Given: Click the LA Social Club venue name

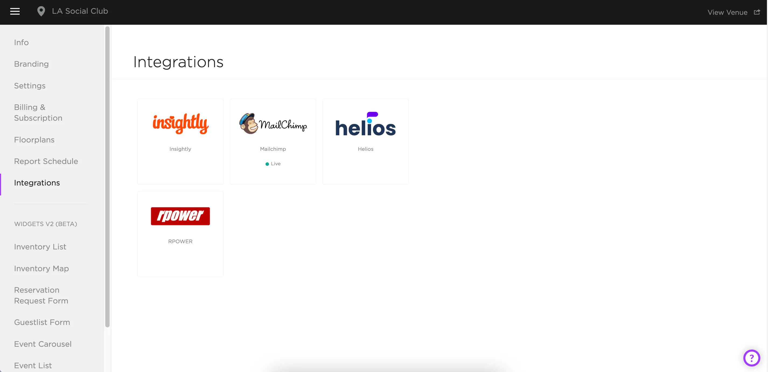Looking at the screenshot, I should (x=80, y=11).
